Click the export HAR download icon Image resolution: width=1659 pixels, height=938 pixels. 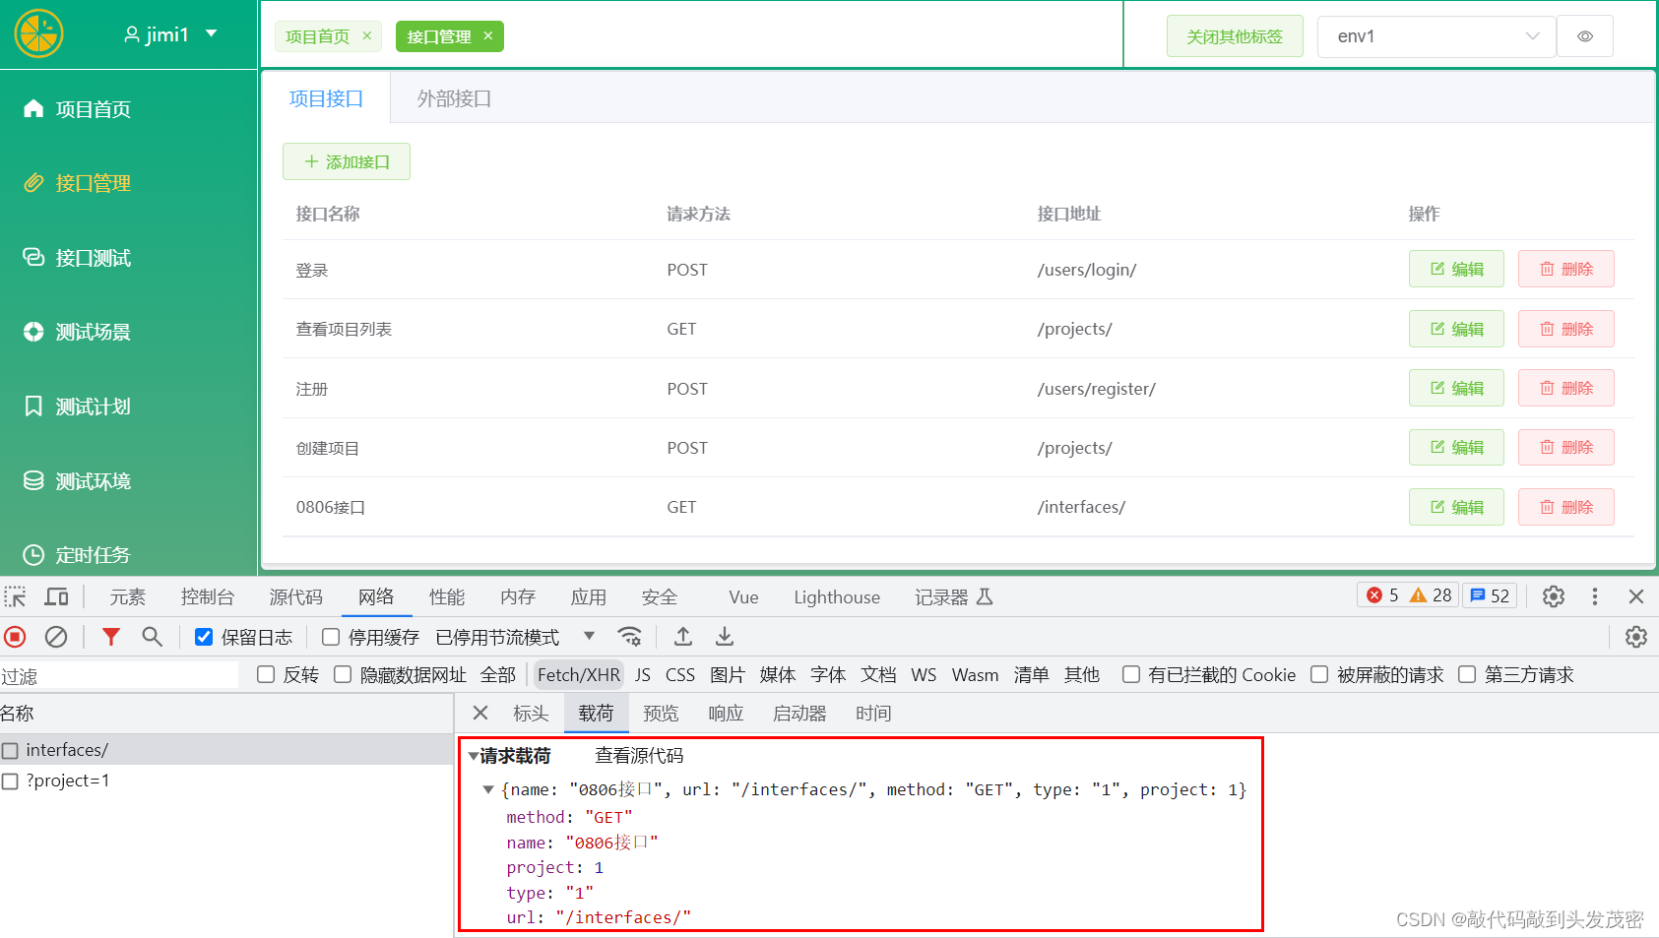[725, 636]
